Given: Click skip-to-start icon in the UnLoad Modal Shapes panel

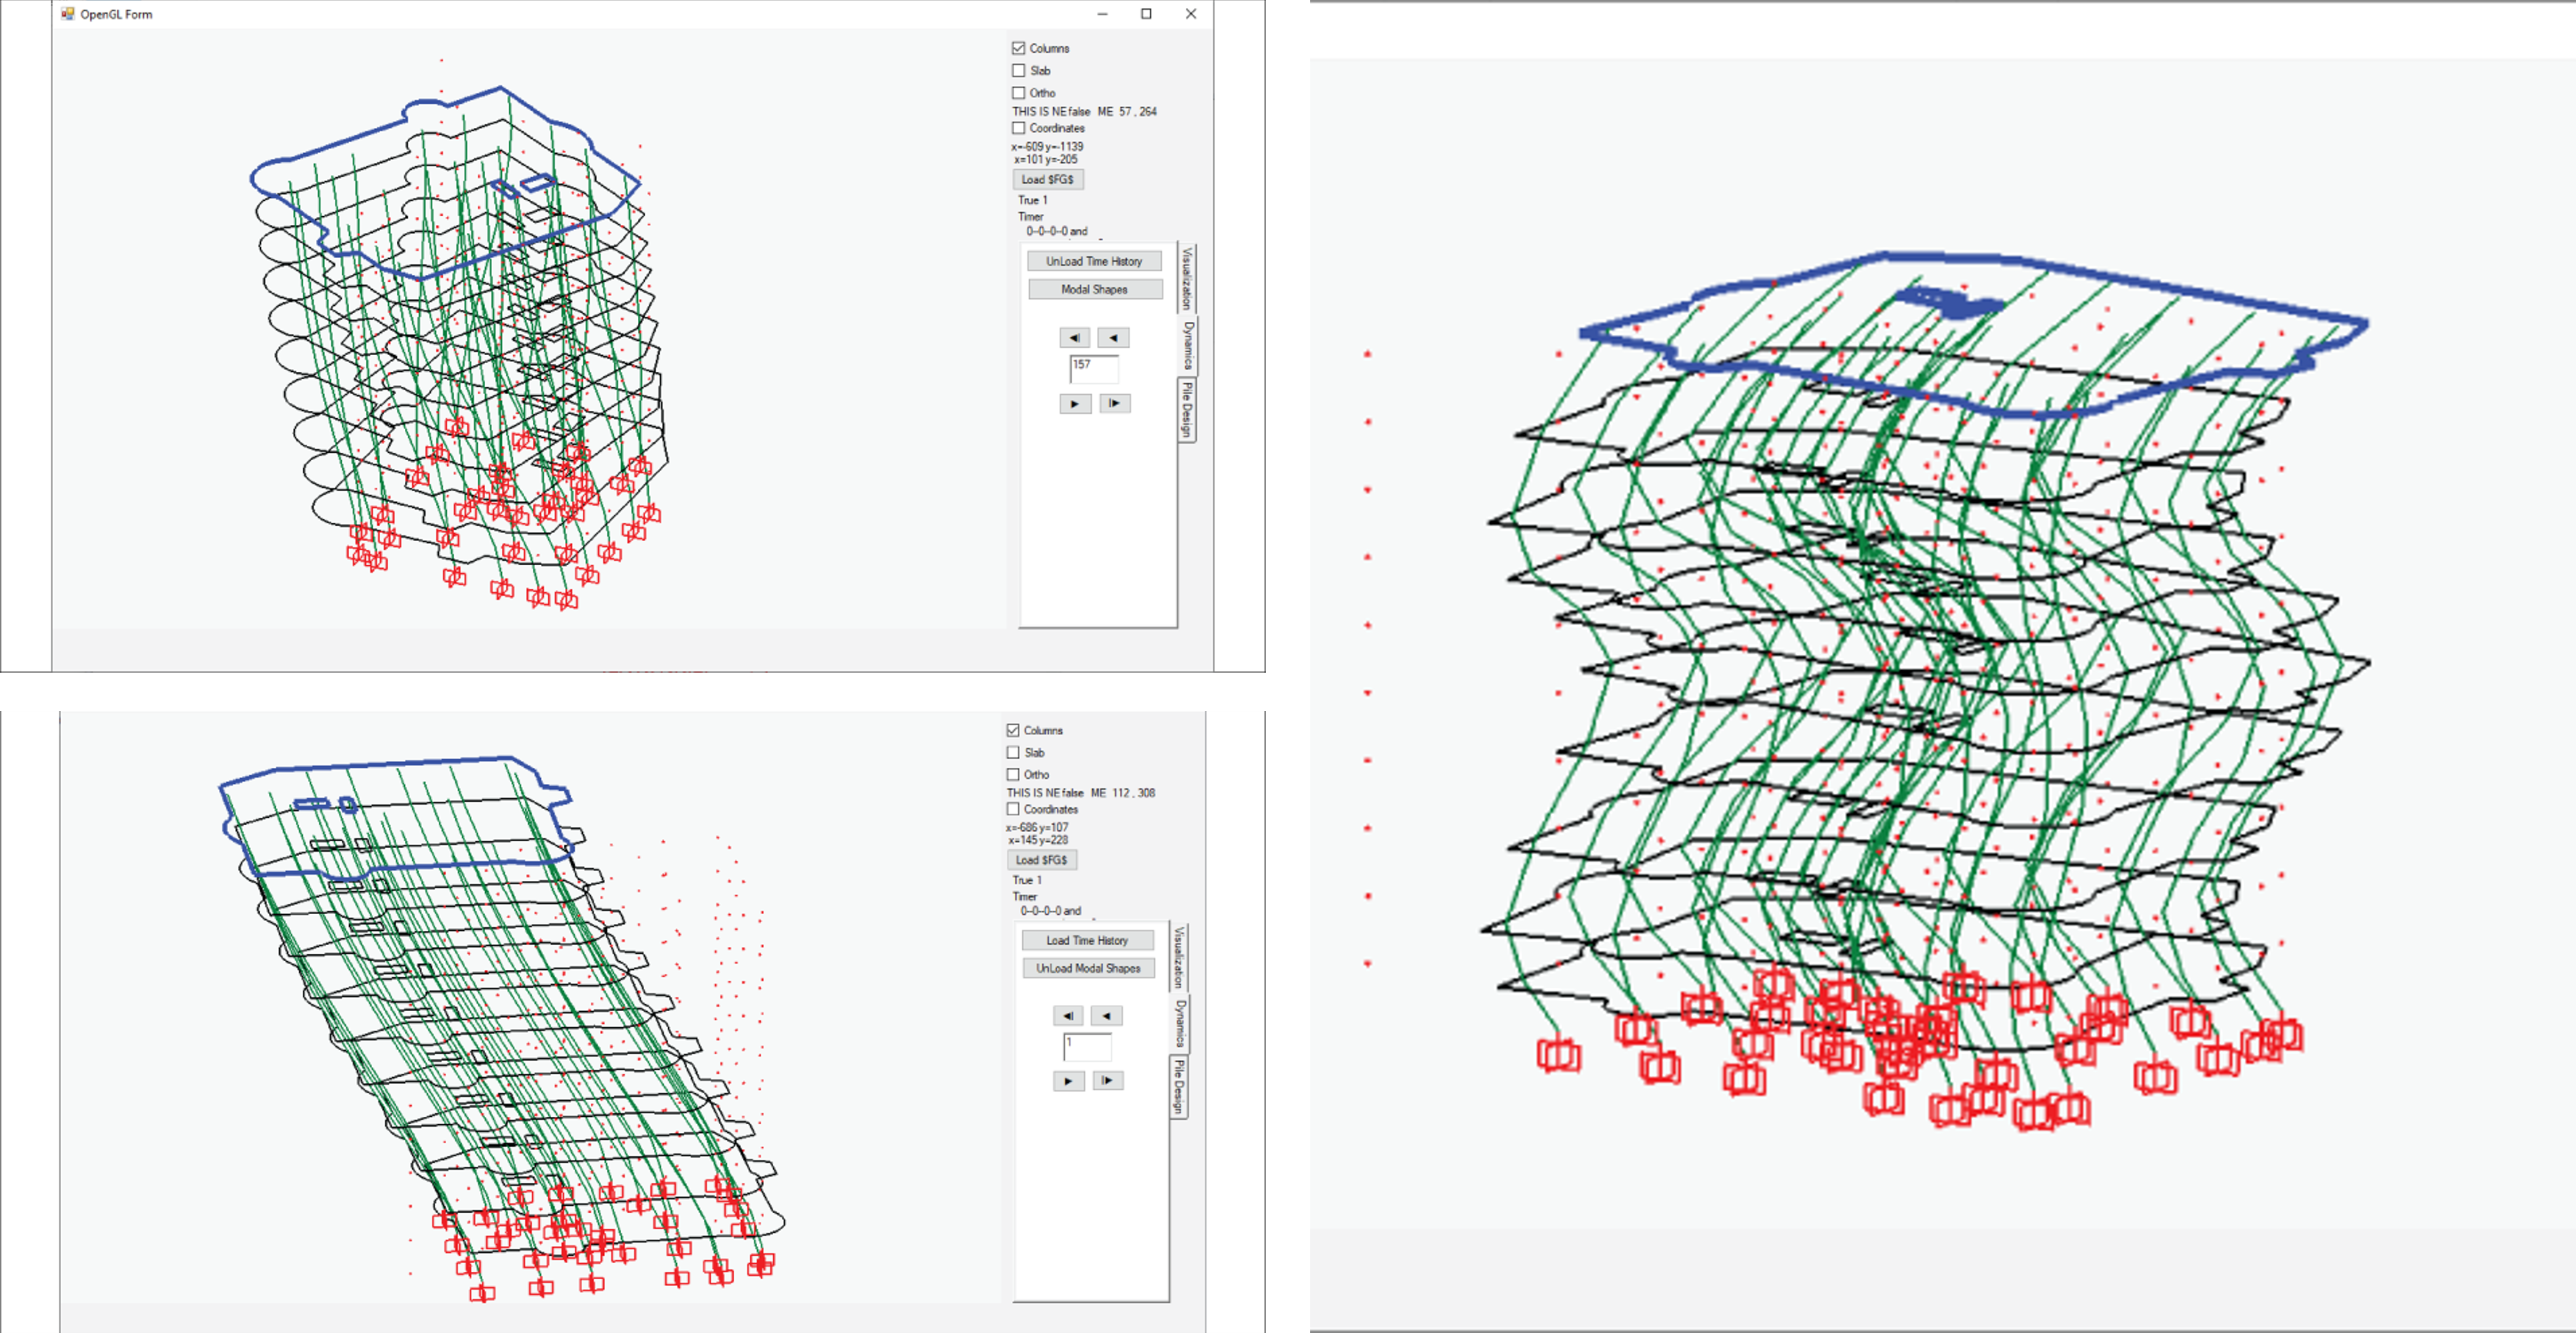Looking at the screenshot, I should coord(1068,1016).
